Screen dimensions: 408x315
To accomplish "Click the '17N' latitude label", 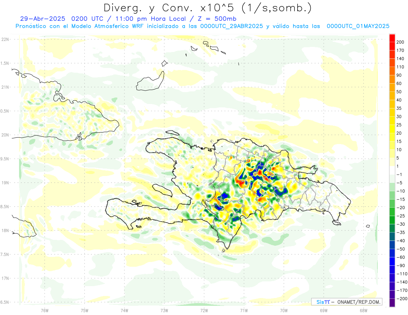I will (5, 278).
